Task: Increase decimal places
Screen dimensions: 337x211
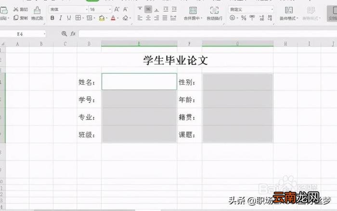Action: [x=261, y=18]
